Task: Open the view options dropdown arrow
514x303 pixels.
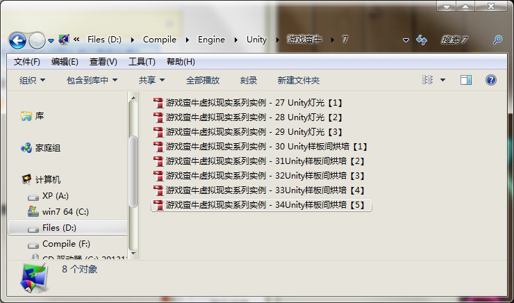Action: [442, 80]
